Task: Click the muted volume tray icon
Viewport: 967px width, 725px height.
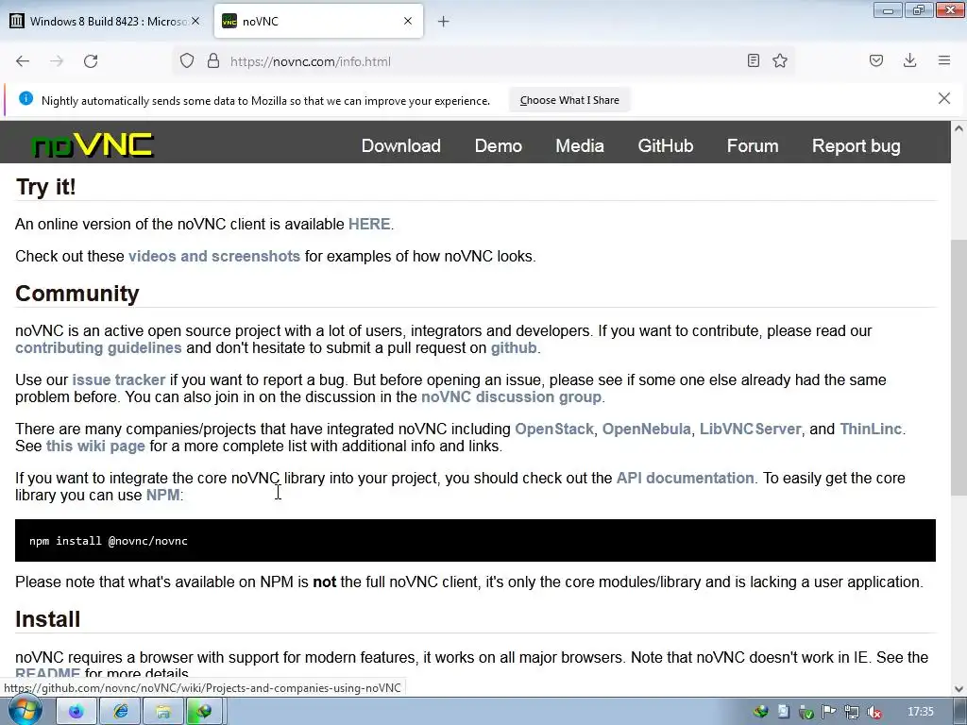Action: [x=874, y=712]
